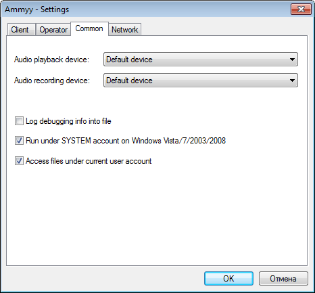Toggle Access files under current user account
The height and width of the screenshot is (293, 315).
19,161
